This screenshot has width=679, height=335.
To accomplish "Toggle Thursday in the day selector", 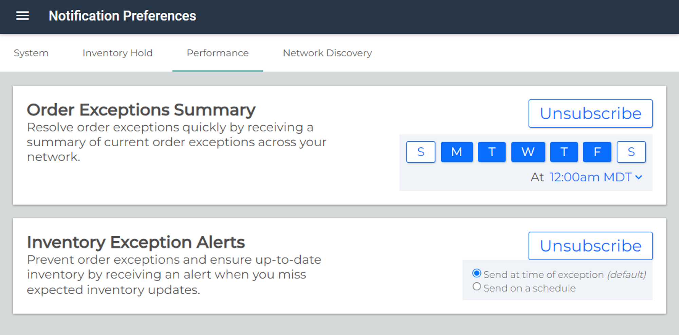I will point(564,152).
